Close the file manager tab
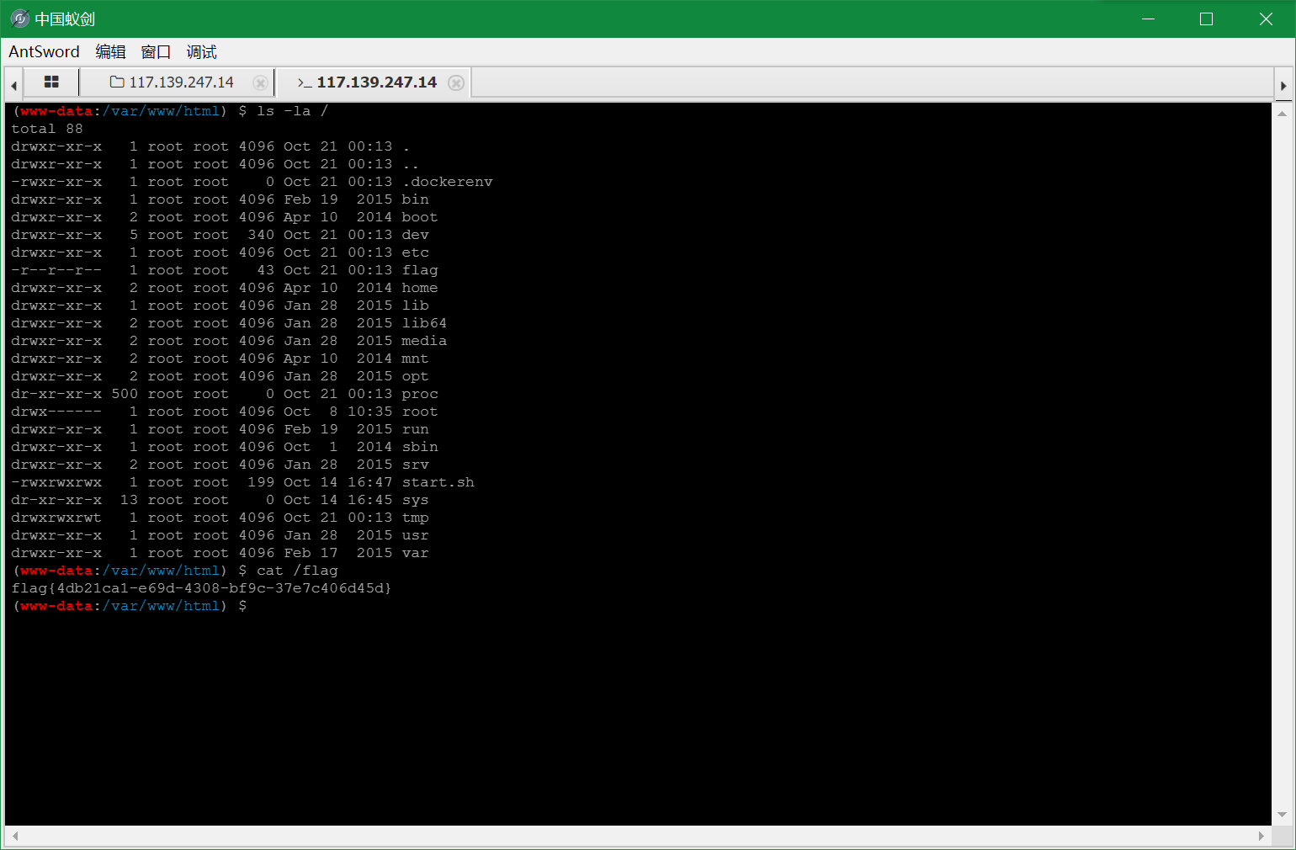The image size is (1296, 850). tap(260, 82)
